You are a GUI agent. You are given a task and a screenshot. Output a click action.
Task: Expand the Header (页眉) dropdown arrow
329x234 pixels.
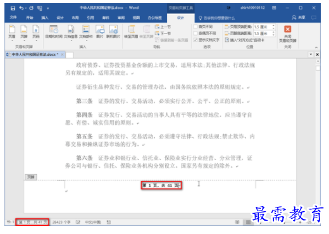(x=12, y=40)
